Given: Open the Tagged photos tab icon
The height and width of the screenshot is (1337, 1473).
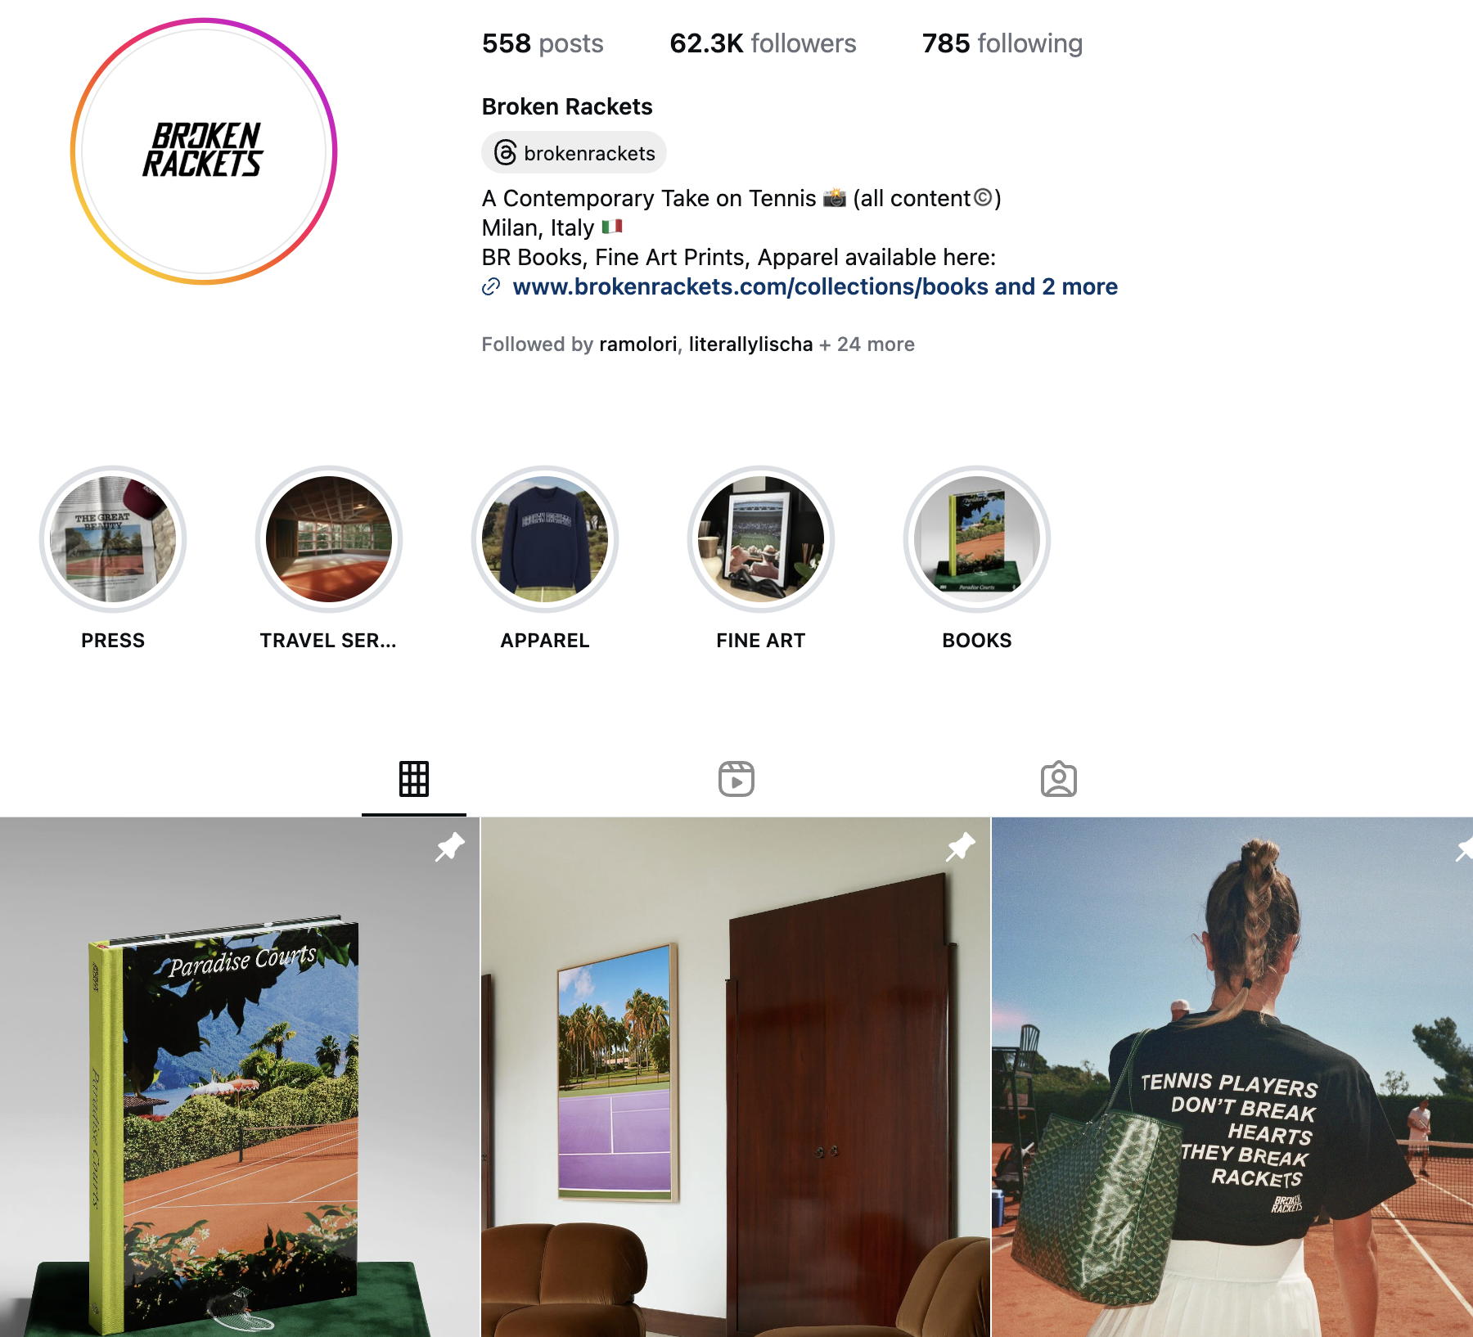Looking at the screenshot, I should click(x=1059, y=779).
